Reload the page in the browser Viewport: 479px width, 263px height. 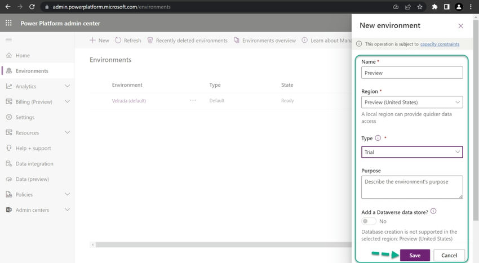point(32,7)
